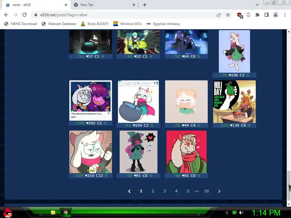Go to previous page chevron
Viewport: 291px width, 218px height.
coord(129,191)
